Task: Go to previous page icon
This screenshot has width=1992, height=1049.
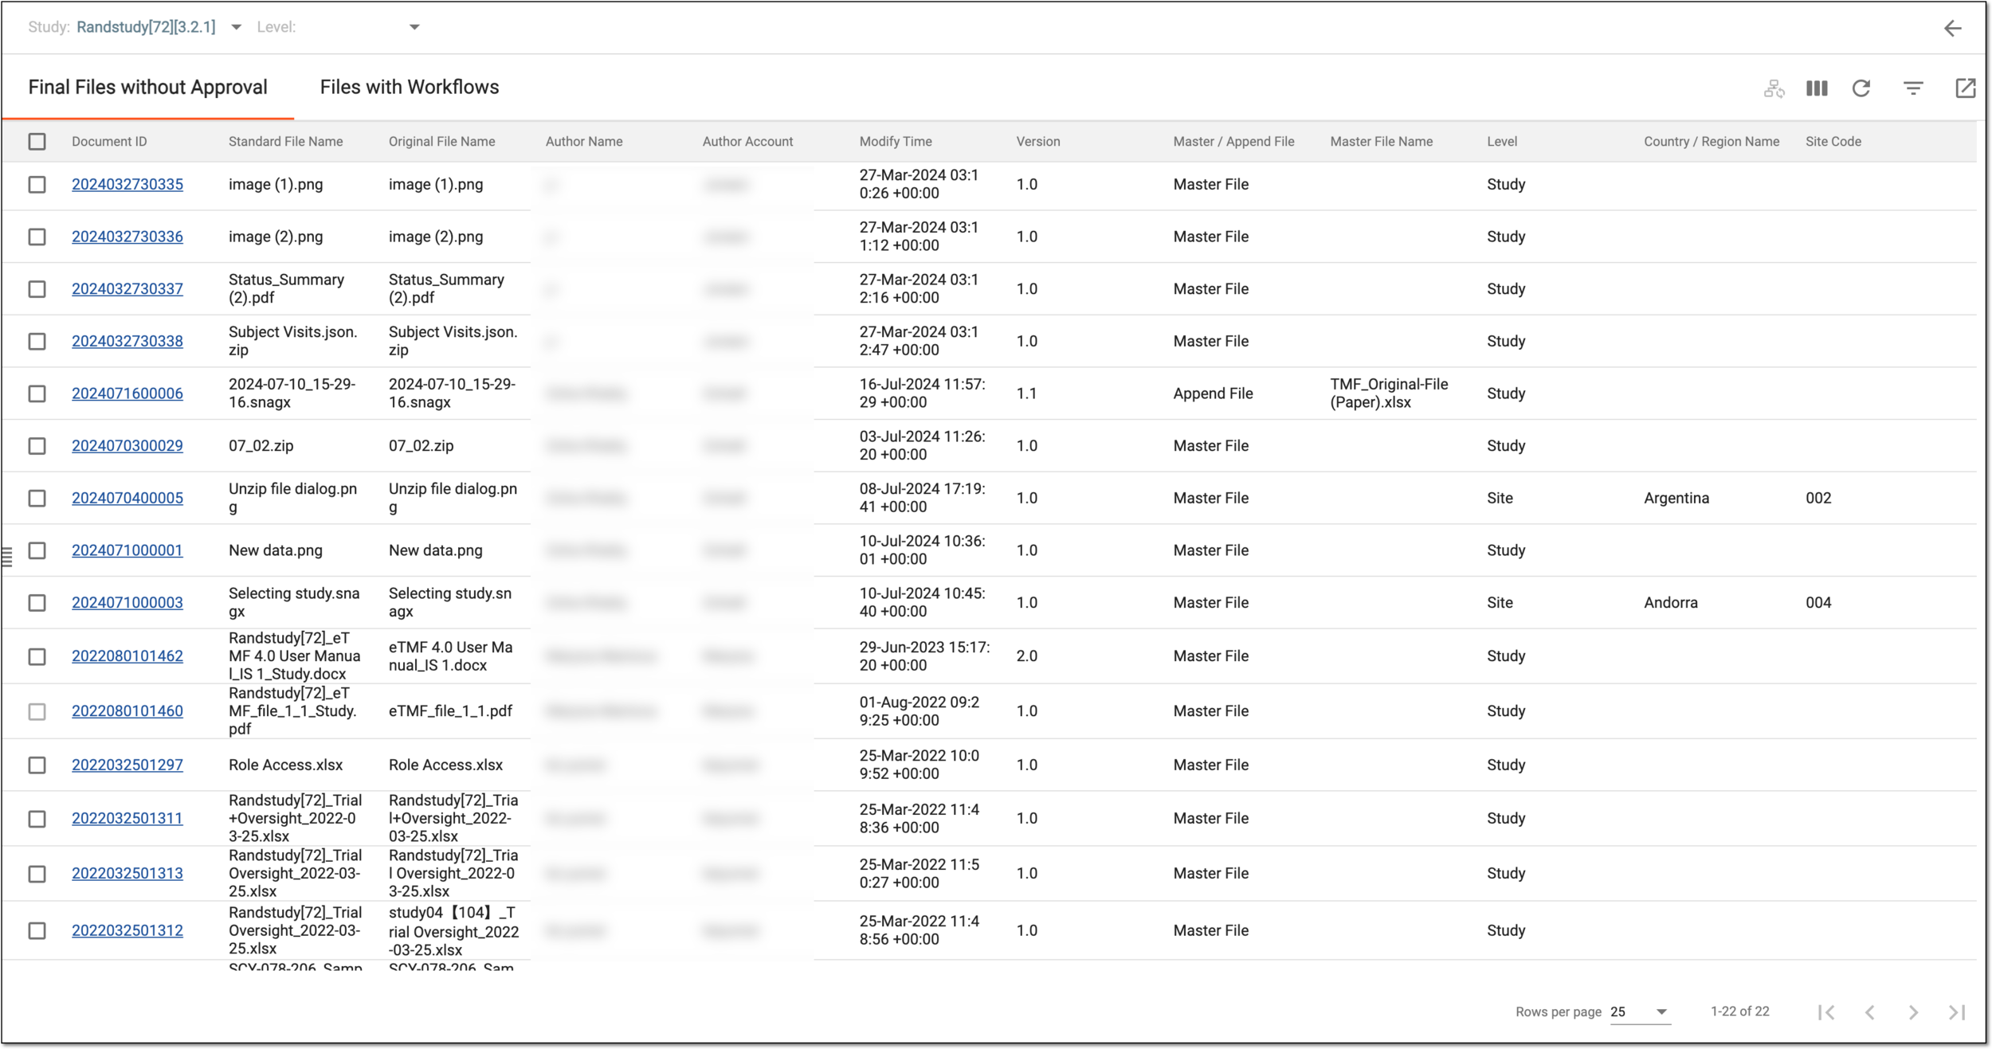Action: tap(1869, 1012)
